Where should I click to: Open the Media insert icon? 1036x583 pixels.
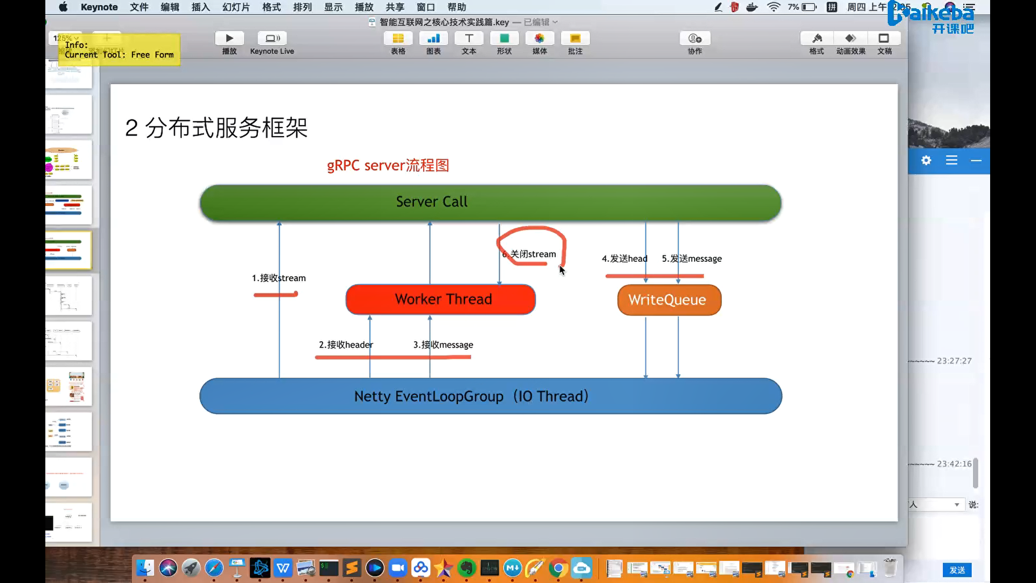click(x=540, y=38)
